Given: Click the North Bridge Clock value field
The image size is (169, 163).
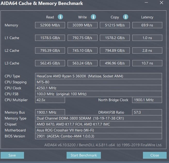Looking at the screenshot, I should [x=147, y=100].
